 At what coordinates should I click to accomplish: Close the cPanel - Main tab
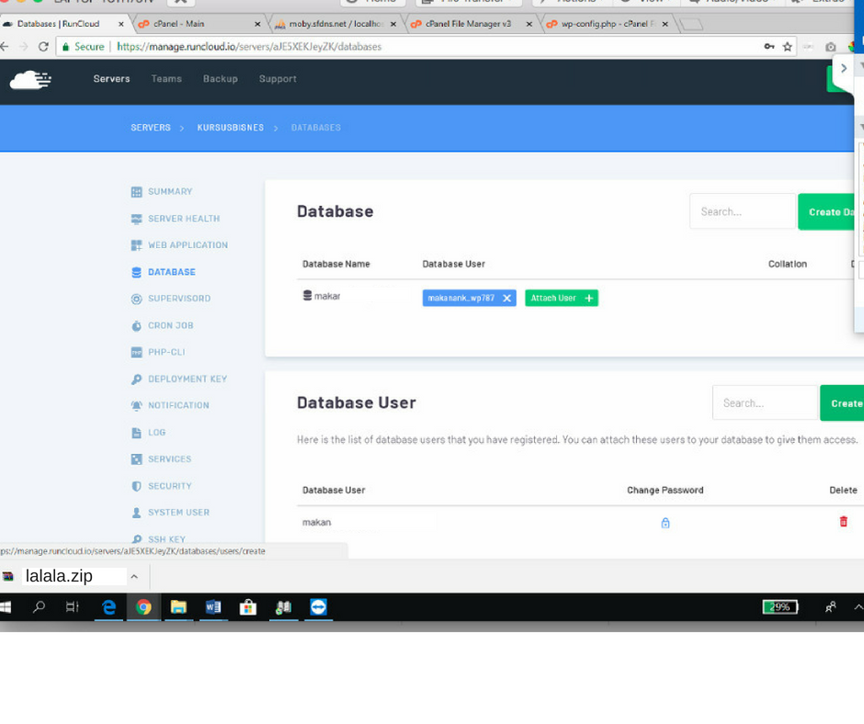257,24
